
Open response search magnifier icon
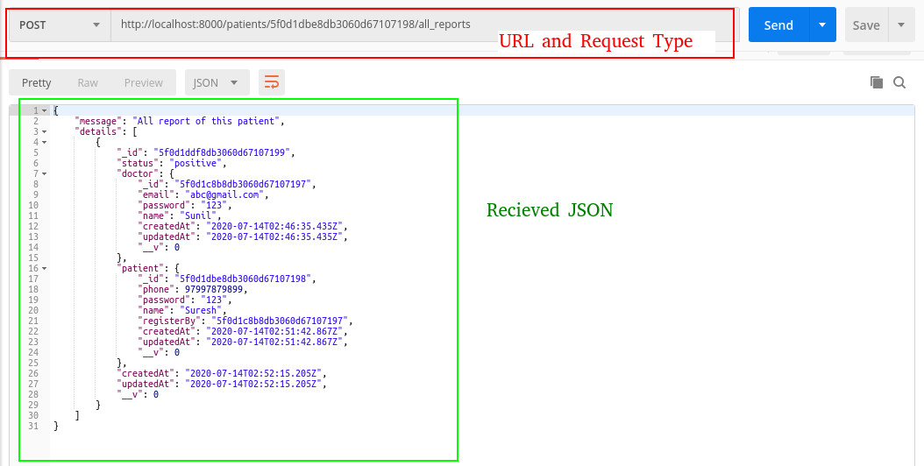[899, 82]
